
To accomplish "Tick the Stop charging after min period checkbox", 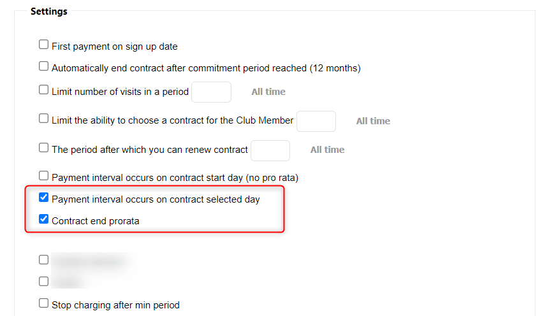I will point(43,303).
